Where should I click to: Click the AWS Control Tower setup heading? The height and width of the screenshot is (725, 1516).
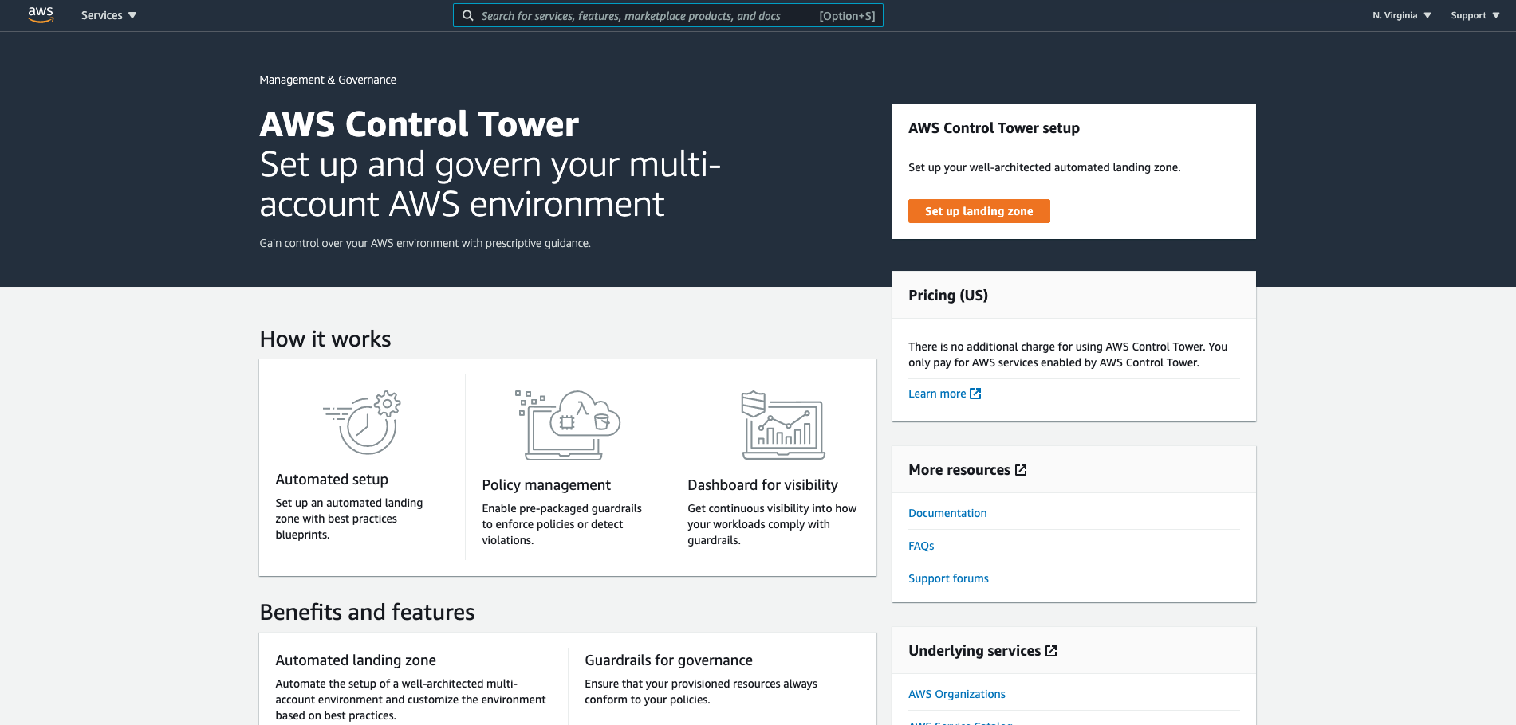(994, 128)
